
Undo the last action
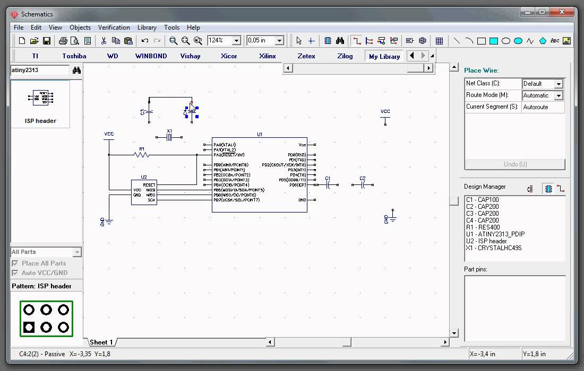click(x=145, y=40)
